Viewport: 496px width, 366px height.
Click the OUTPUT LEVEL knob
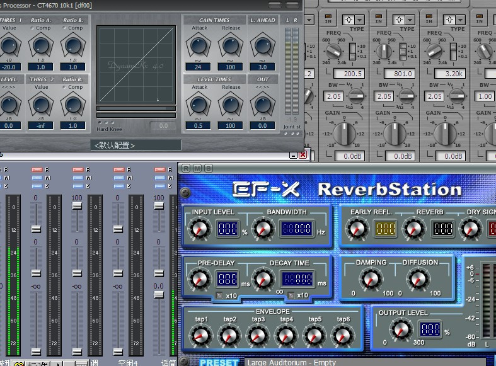401,329
